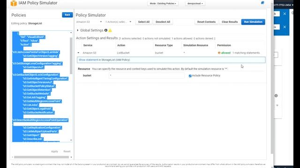Click the policy editor scroll up arrow
Image resolution: width=300 pixels, height=168 pixels.
tap(71, 33)
